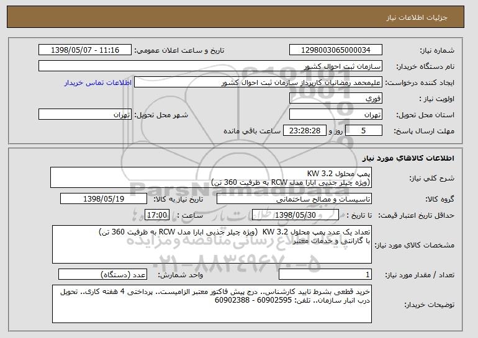Select the unit field عدد (دستگاه)
Screen dimensions: 478x338
click(x=102, y=274)
